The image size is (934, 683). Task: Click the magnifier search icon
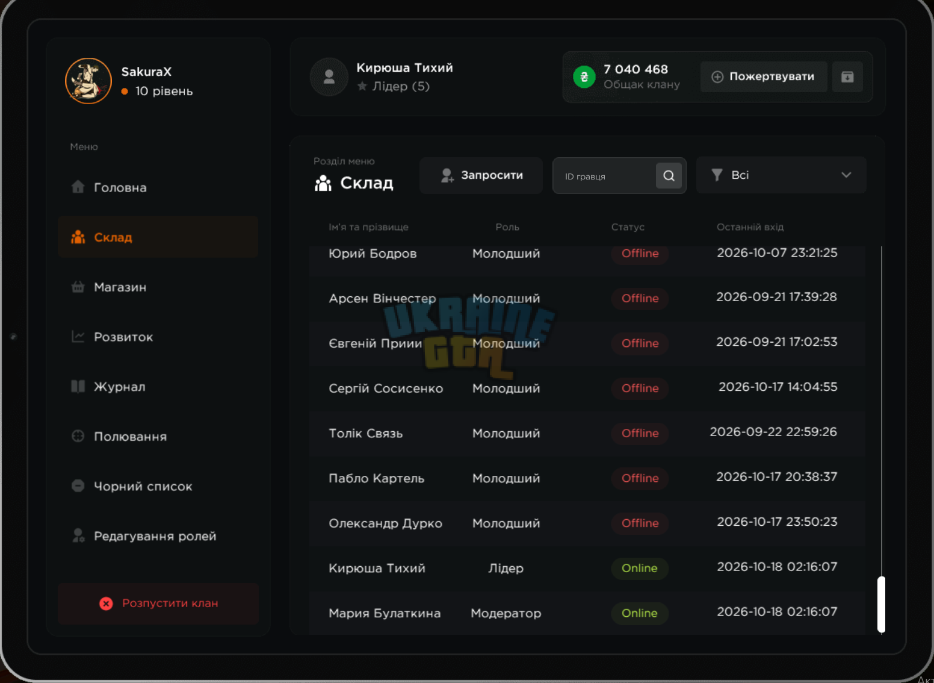(669, 176)
